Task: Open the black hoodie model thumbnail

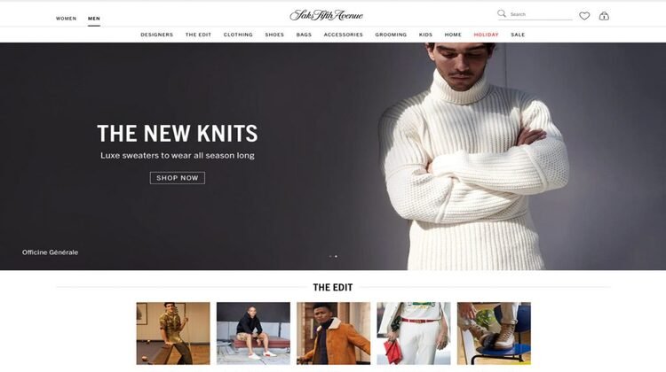Action: click(253, 333)
